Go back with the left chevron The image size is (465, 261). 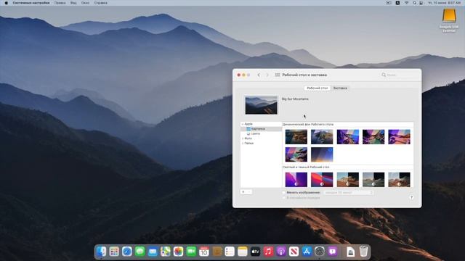tap(259, 75)
